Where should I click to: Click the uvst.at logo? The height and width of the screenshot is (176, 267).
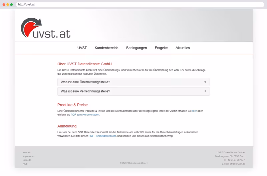point(45,28)
